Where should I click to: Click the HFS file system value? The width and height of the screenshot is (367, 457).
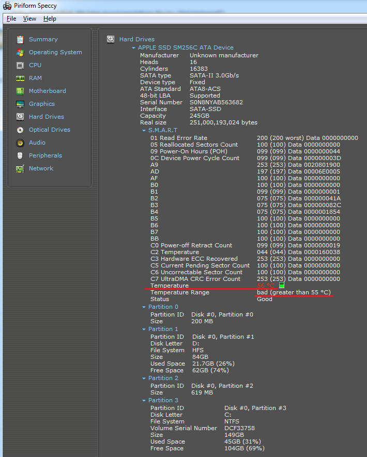click(198, 350)
